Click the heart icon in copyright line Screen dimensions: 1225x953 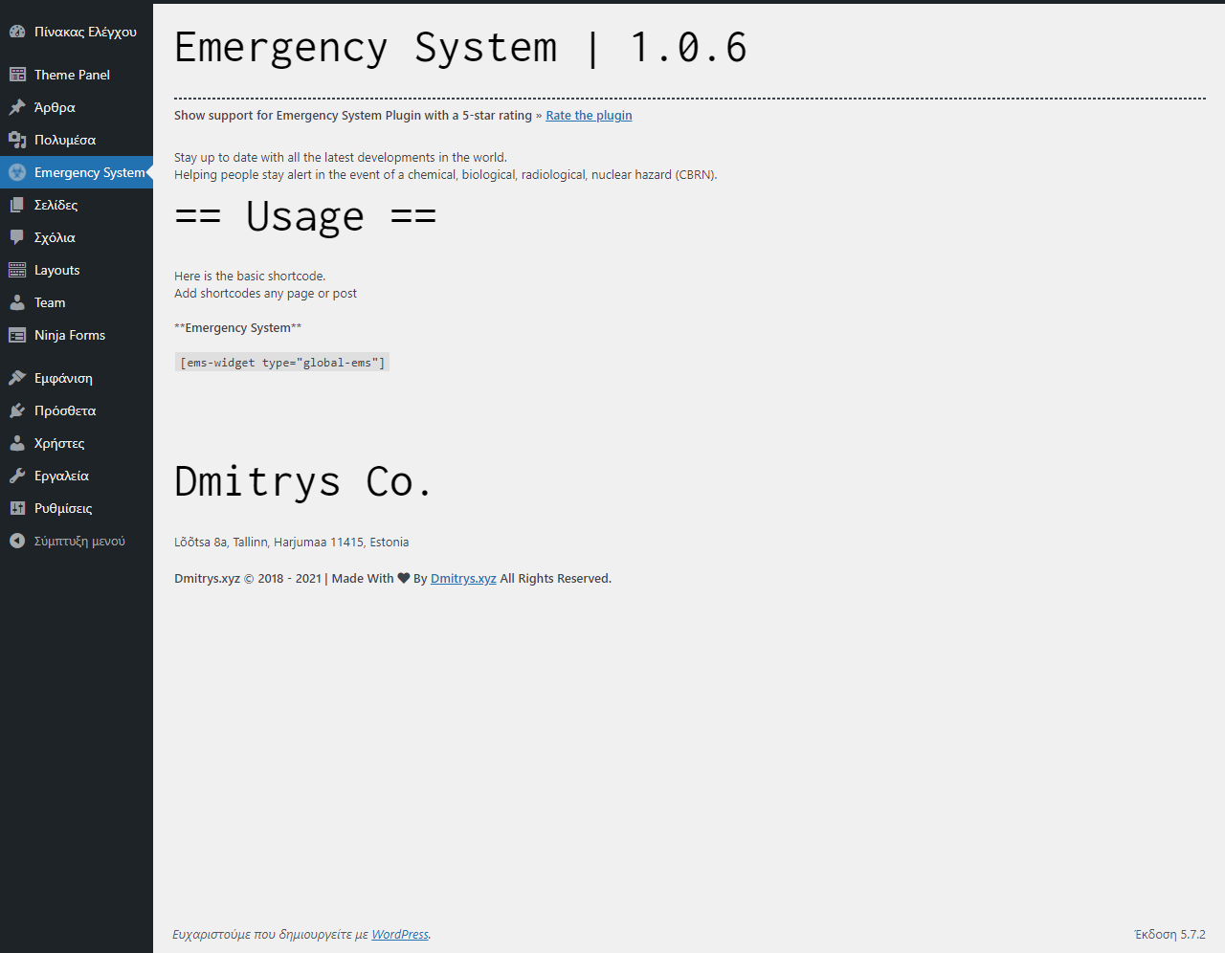click(x=404, y=578)
